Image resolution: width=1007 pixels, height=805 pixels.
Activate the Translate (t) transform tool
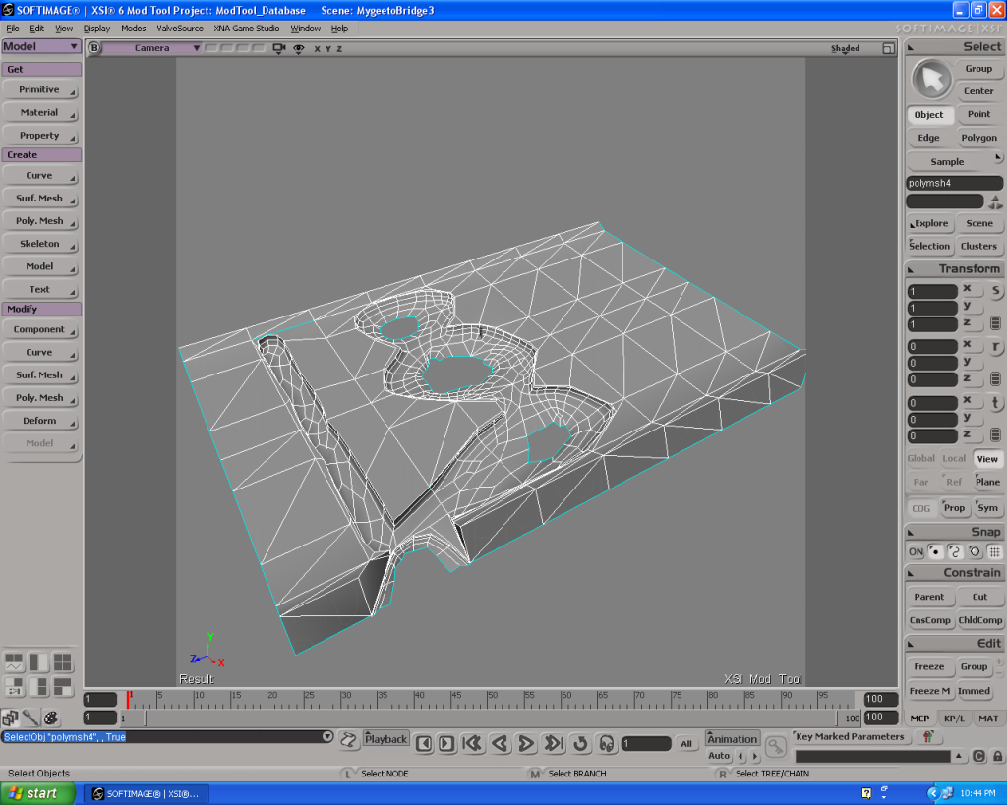click(x=995, y=403)
